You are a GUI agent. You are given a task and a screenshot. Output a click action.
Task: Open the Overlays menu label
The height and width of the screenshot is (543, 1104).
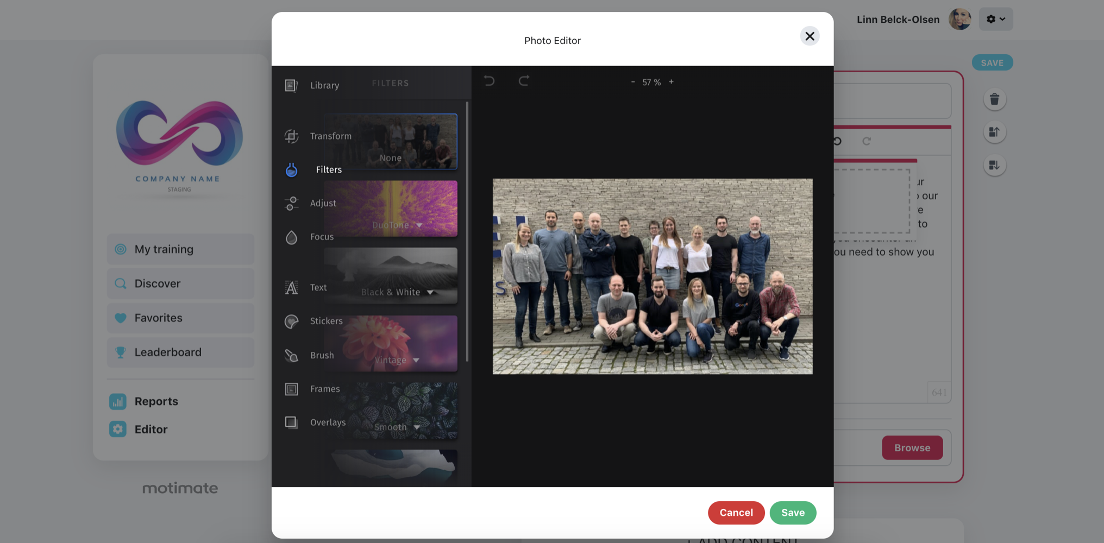[x=328, y=422]
